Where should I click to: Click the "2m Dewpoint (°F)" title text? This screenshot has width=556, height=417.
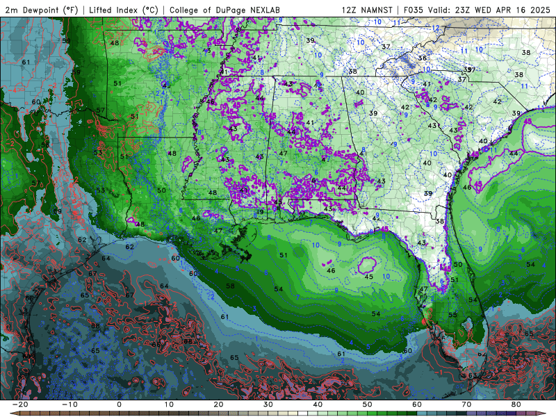(x=42, y=10)
